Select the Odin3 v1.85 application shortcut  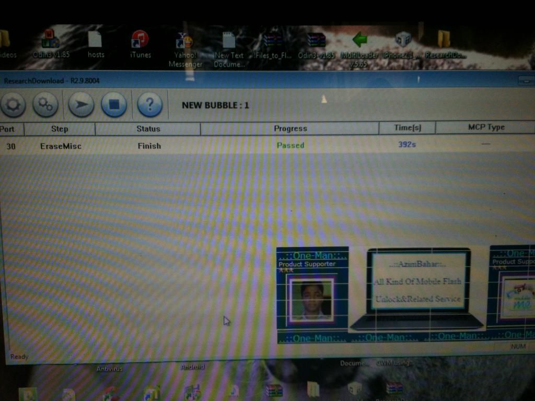[51, 41]
